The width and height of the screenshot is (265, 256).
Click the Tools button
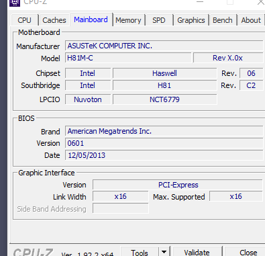coord(140,252)
